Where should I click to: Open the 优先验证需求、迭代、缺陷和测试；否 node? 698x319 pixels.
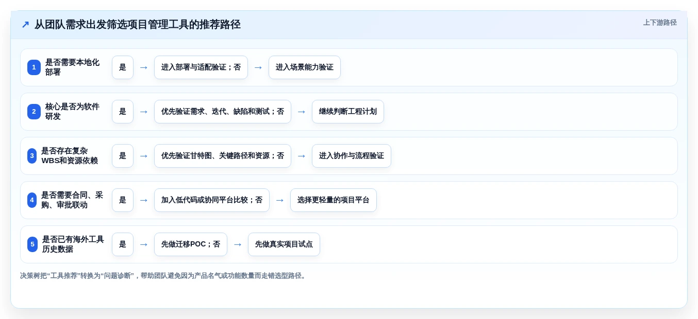[223, 112]
